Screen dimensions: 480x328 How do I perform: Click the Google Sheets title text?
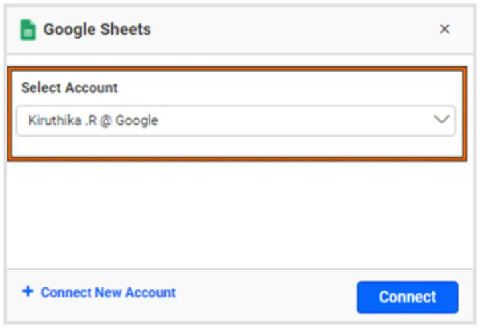[x=97, y=29]
